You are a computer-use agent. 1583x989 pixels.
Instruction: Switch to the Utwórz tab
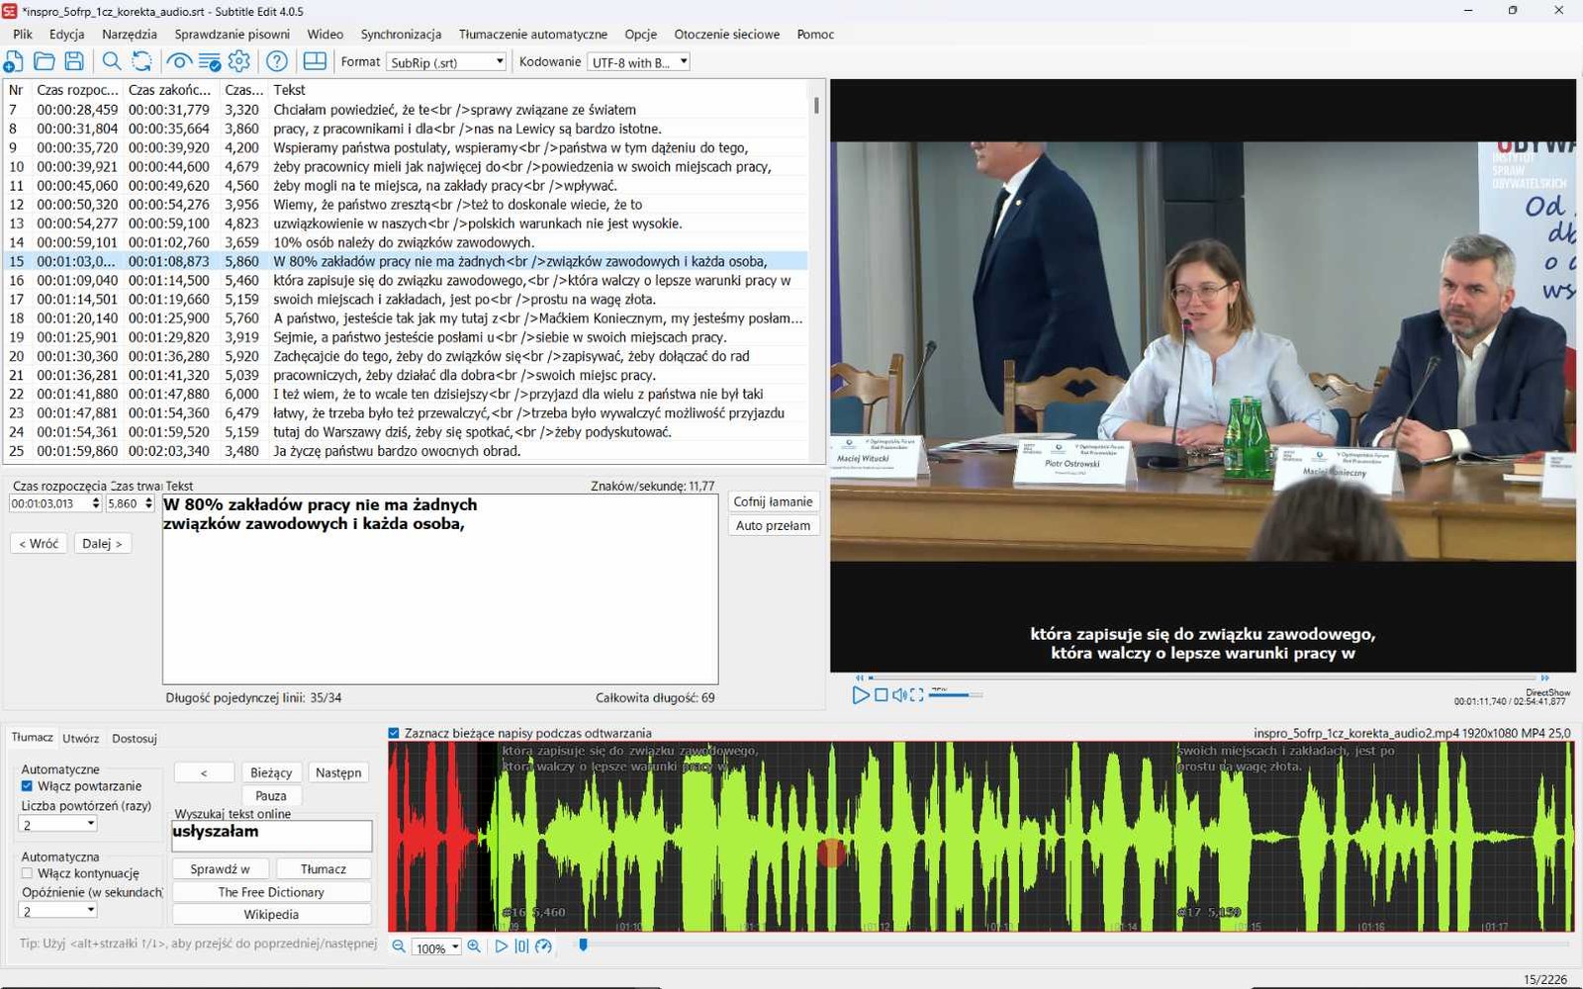point(80,738)
